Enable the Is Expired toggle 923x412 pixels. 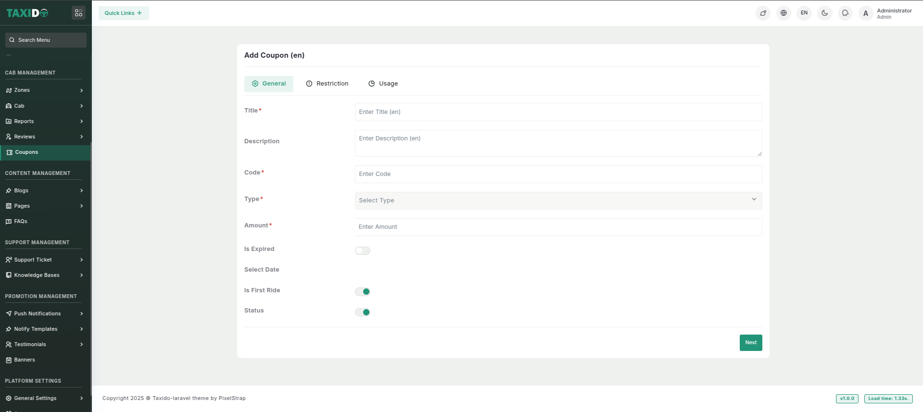coord(363,250)
